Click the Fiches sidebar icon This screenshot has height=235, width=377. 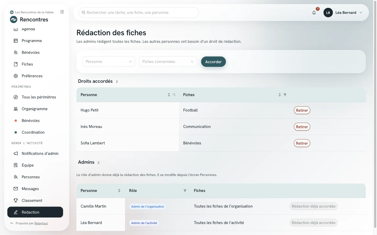16,64
